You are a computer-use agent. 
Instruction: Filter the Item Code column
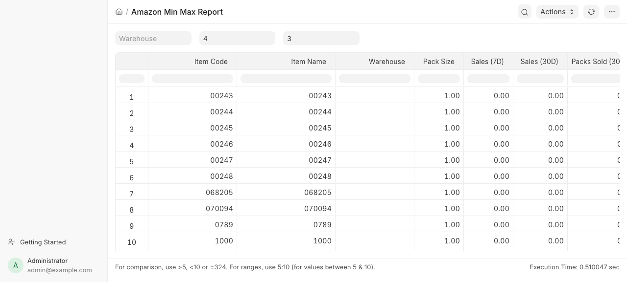click(x=193, y=79)
